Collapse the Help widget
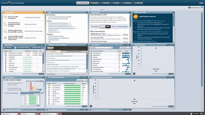Screen dimensions: 205x115 tap(87, 12)
